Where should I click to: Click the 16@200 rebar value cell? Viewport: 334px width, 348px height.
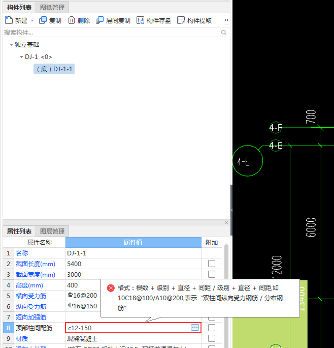83,296
